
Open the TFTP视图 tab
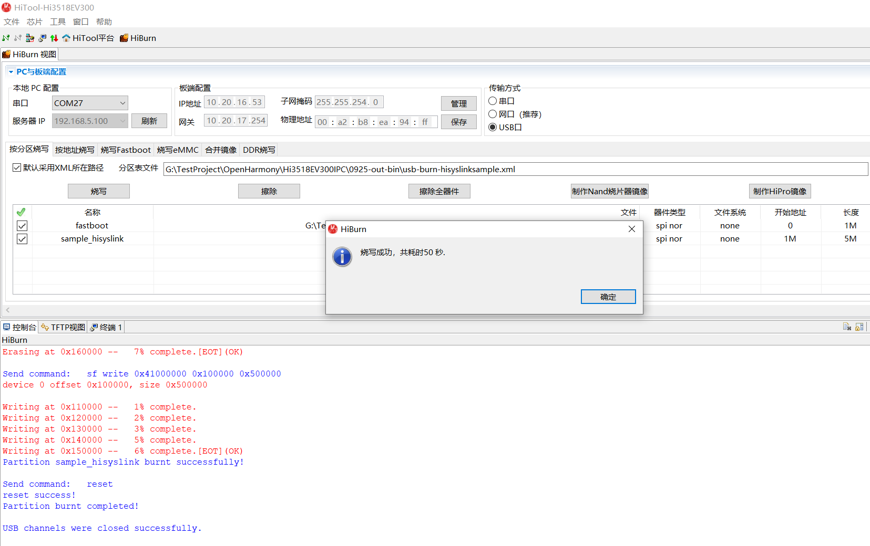63,327
